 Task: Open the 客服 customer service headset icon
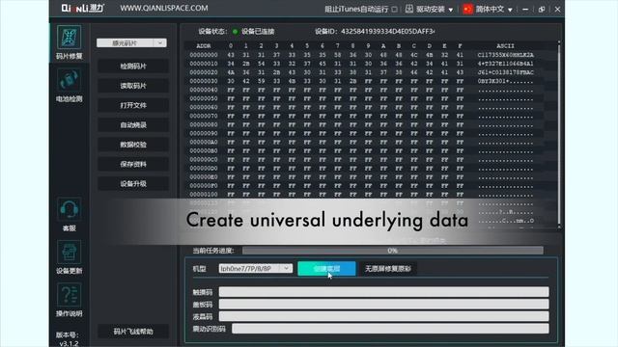click(69, 209)
